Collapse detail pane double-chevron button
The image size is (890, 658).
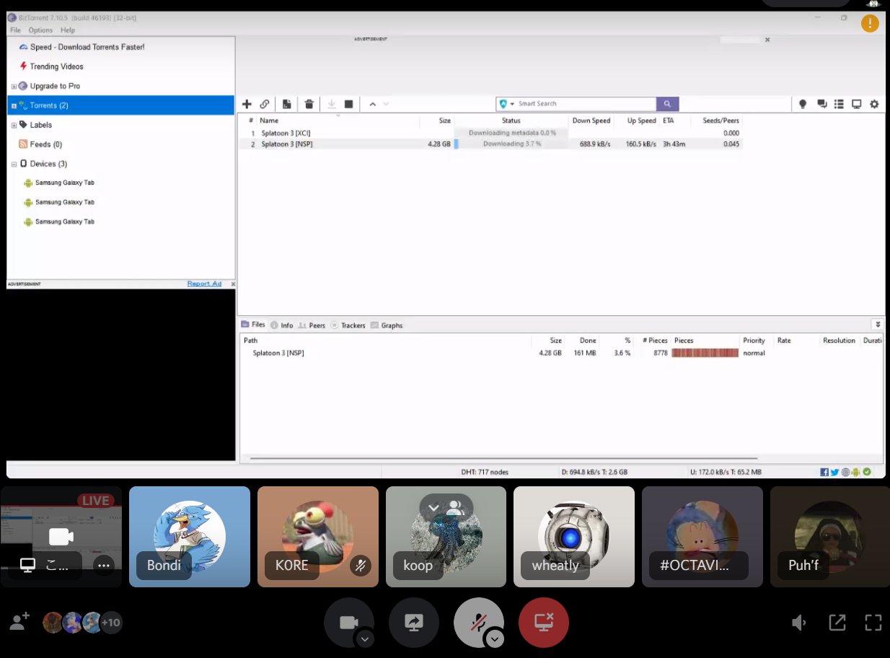pyautogui.click(x=877, y=325)
